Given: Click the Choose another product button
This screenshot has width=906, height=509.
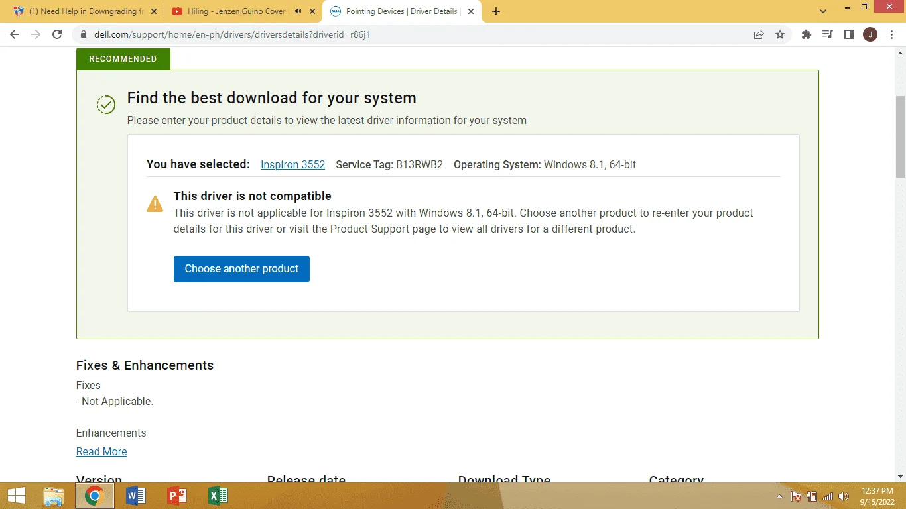Looking at the screenshot, I should (241, 269).
